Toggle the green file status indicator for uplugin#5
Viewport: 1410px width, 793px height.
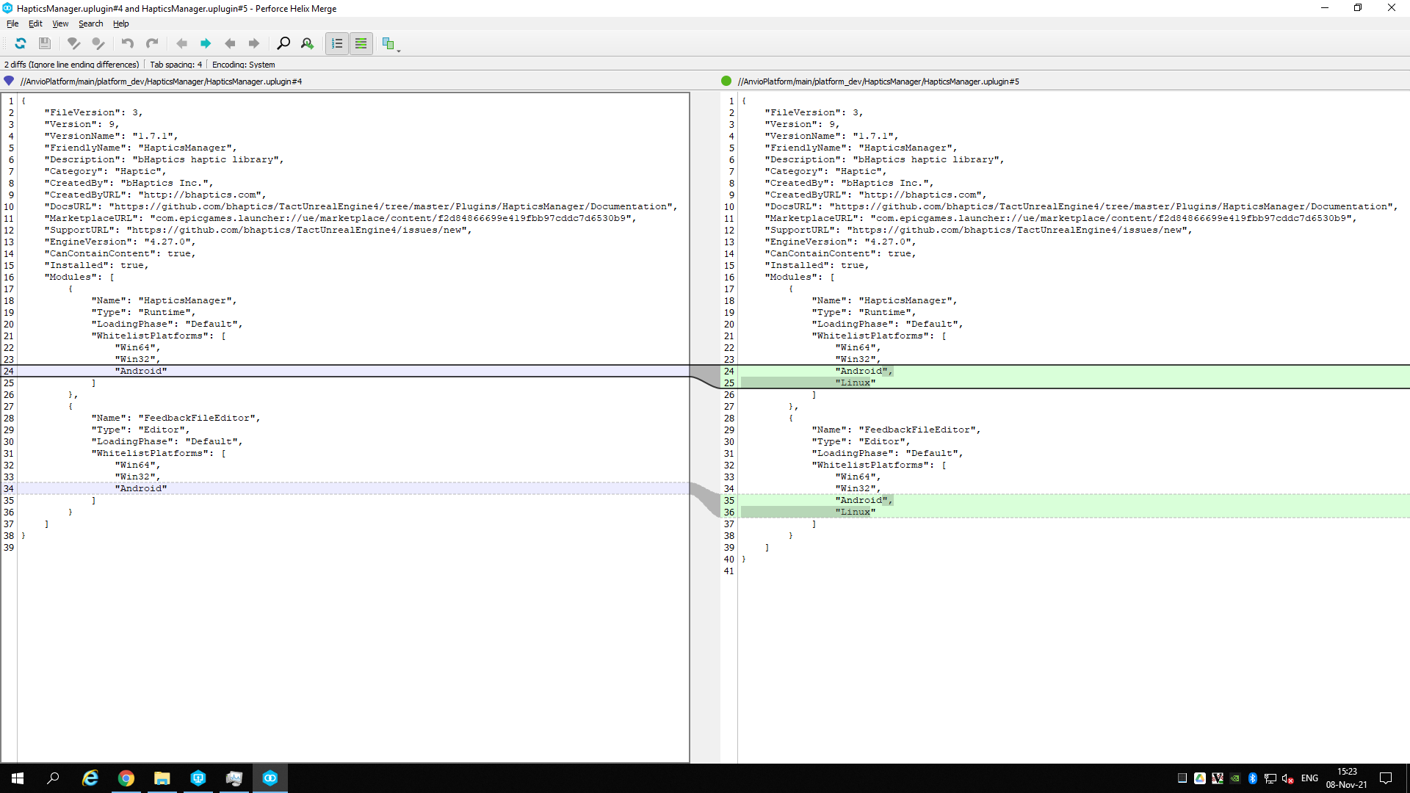[x=725, y=82]
